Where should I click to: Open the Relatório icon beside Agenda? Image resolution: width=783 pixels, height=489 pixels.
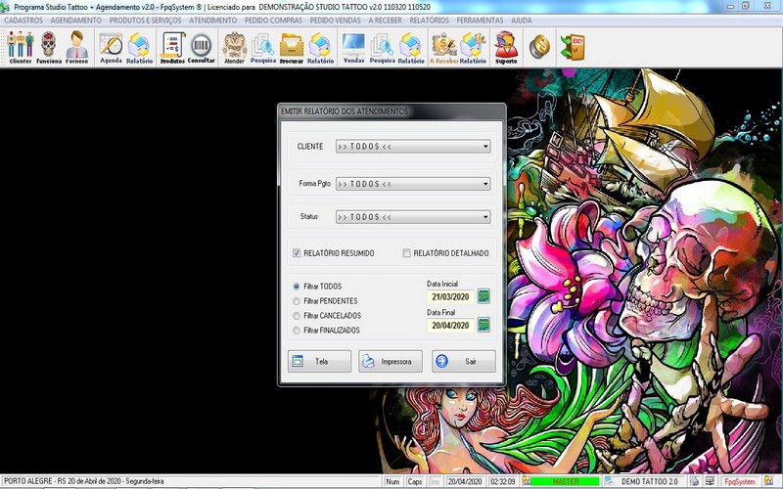(x=139, y=47)
